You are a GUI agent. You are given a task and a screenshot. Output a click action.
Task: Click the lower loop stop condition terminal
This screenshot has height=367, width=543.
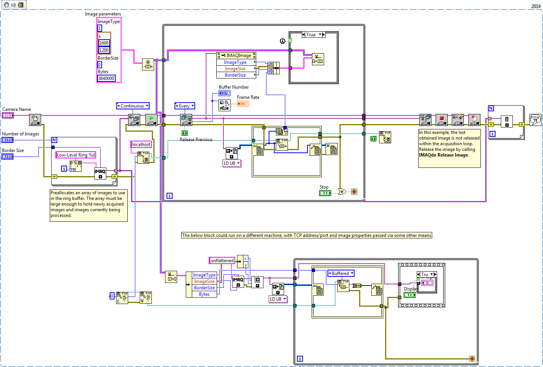pos(472,359)
